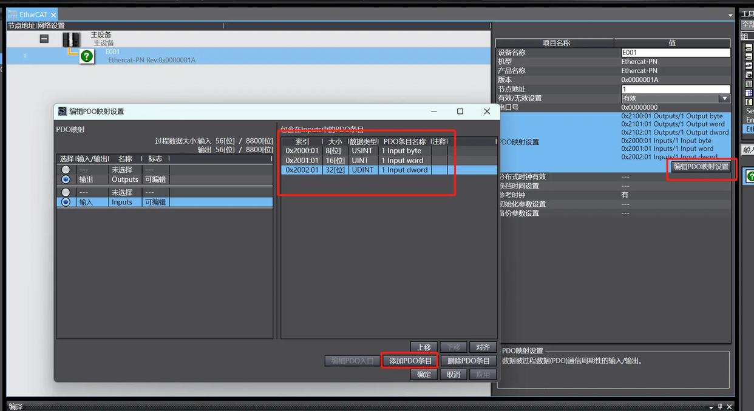754x411 pixels.
Task: Switch to the EtherCAT tab
Action: (32, 15)
